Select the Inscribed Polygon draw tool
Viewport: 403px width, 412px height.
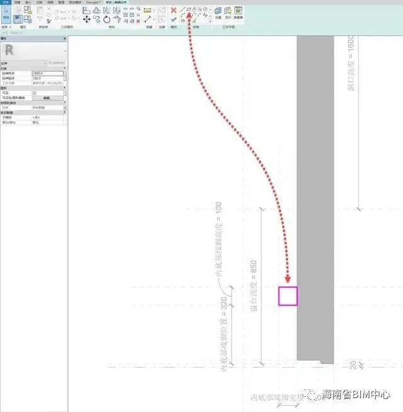pos(195,9)
